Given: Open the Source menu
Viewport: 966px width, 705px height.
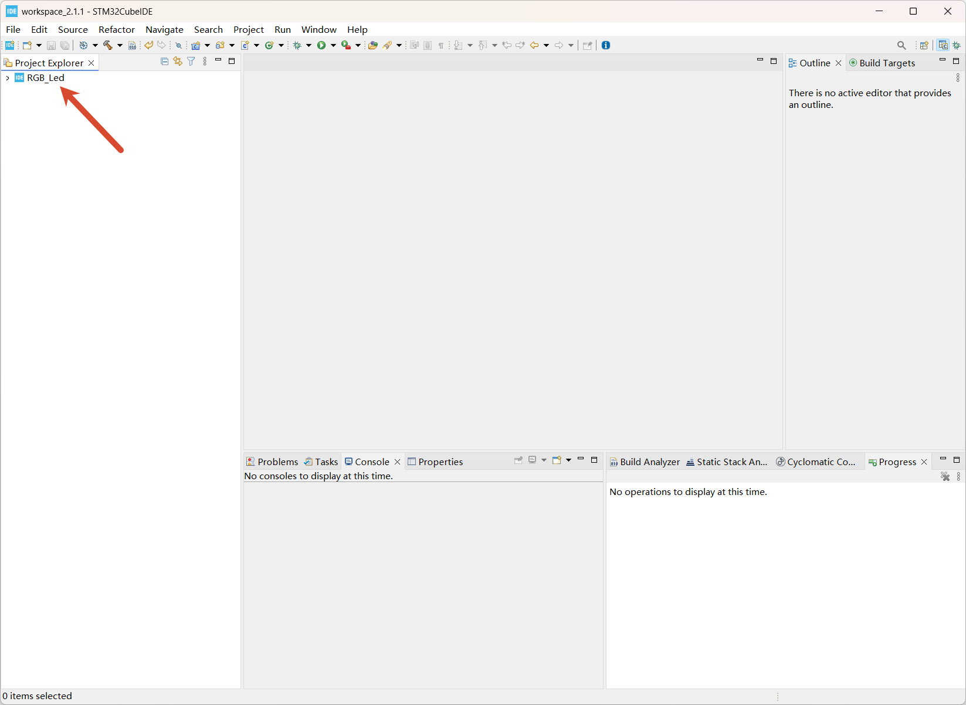Looking at the screenshot, I should (x=73, y=29).
